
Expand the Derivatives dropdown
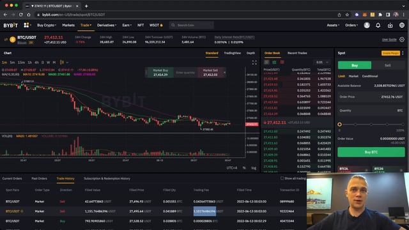click(x=107, y=26)
